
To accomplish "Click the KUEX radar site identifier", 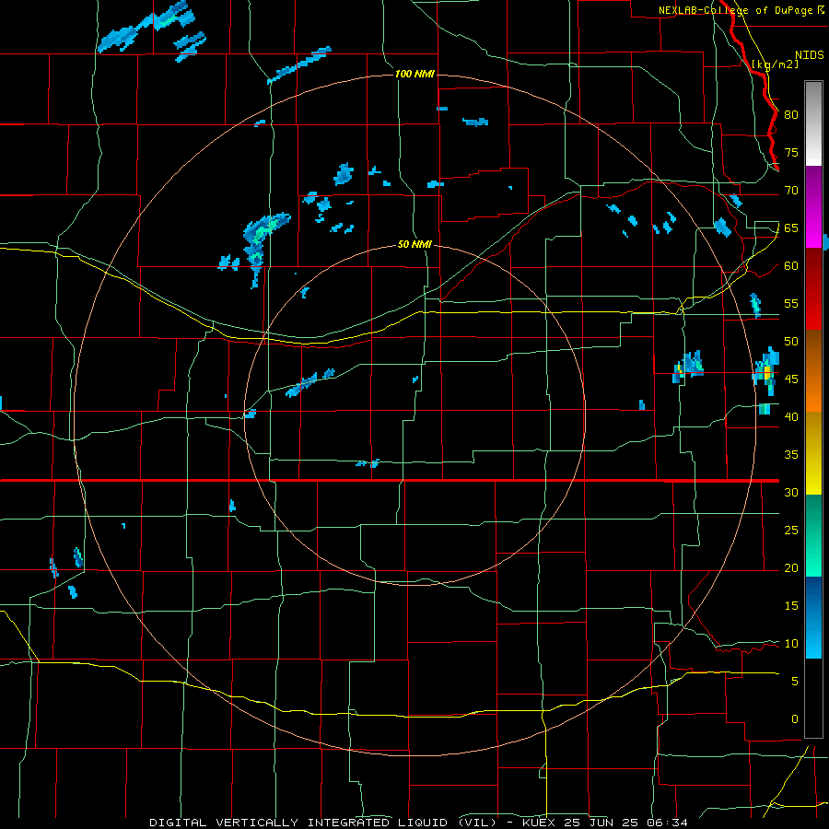I will click(539, 823).
